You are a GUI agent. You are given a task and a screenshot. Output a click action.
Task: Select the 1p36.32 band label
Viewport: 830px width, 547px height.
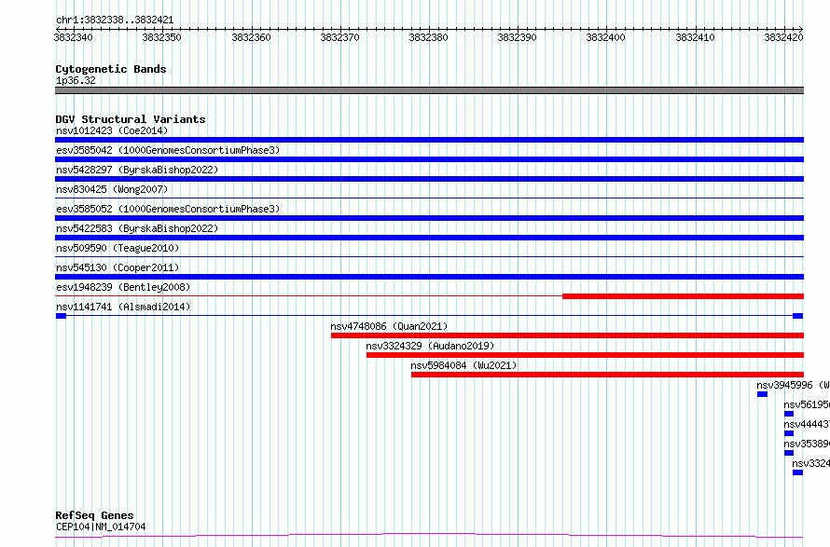tap(76, 80)
